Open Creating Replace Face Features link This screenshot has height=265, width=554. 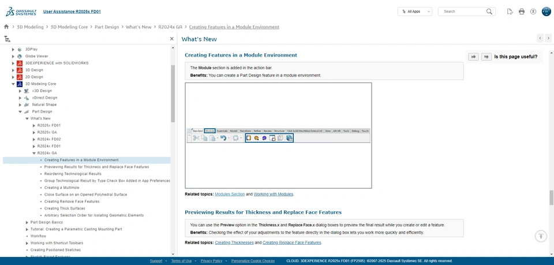coord(292,242)
